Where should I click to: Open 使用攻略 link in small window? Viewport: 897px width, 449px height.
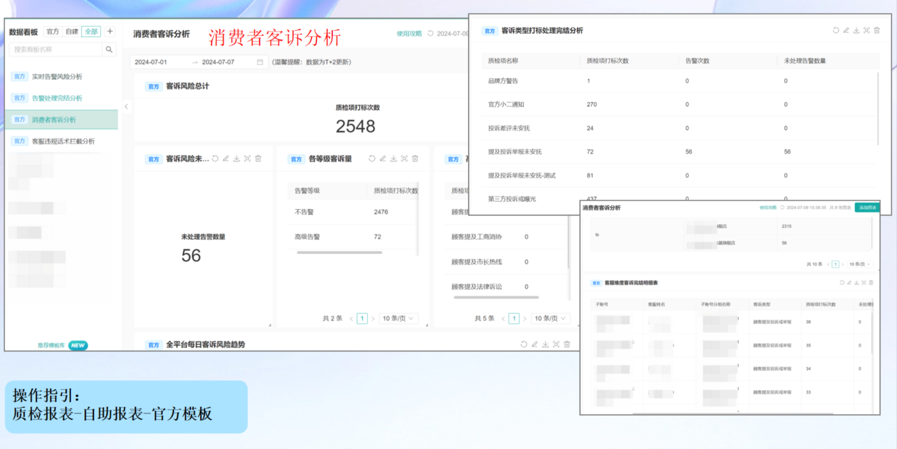click(x=768, y=207)
